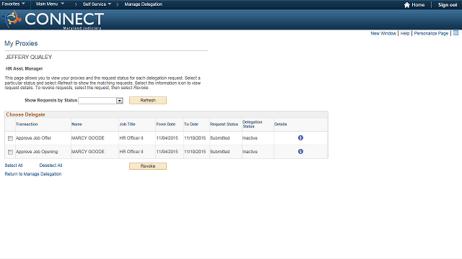
Task: Click the Sign out link
Action: click(448, 5)
